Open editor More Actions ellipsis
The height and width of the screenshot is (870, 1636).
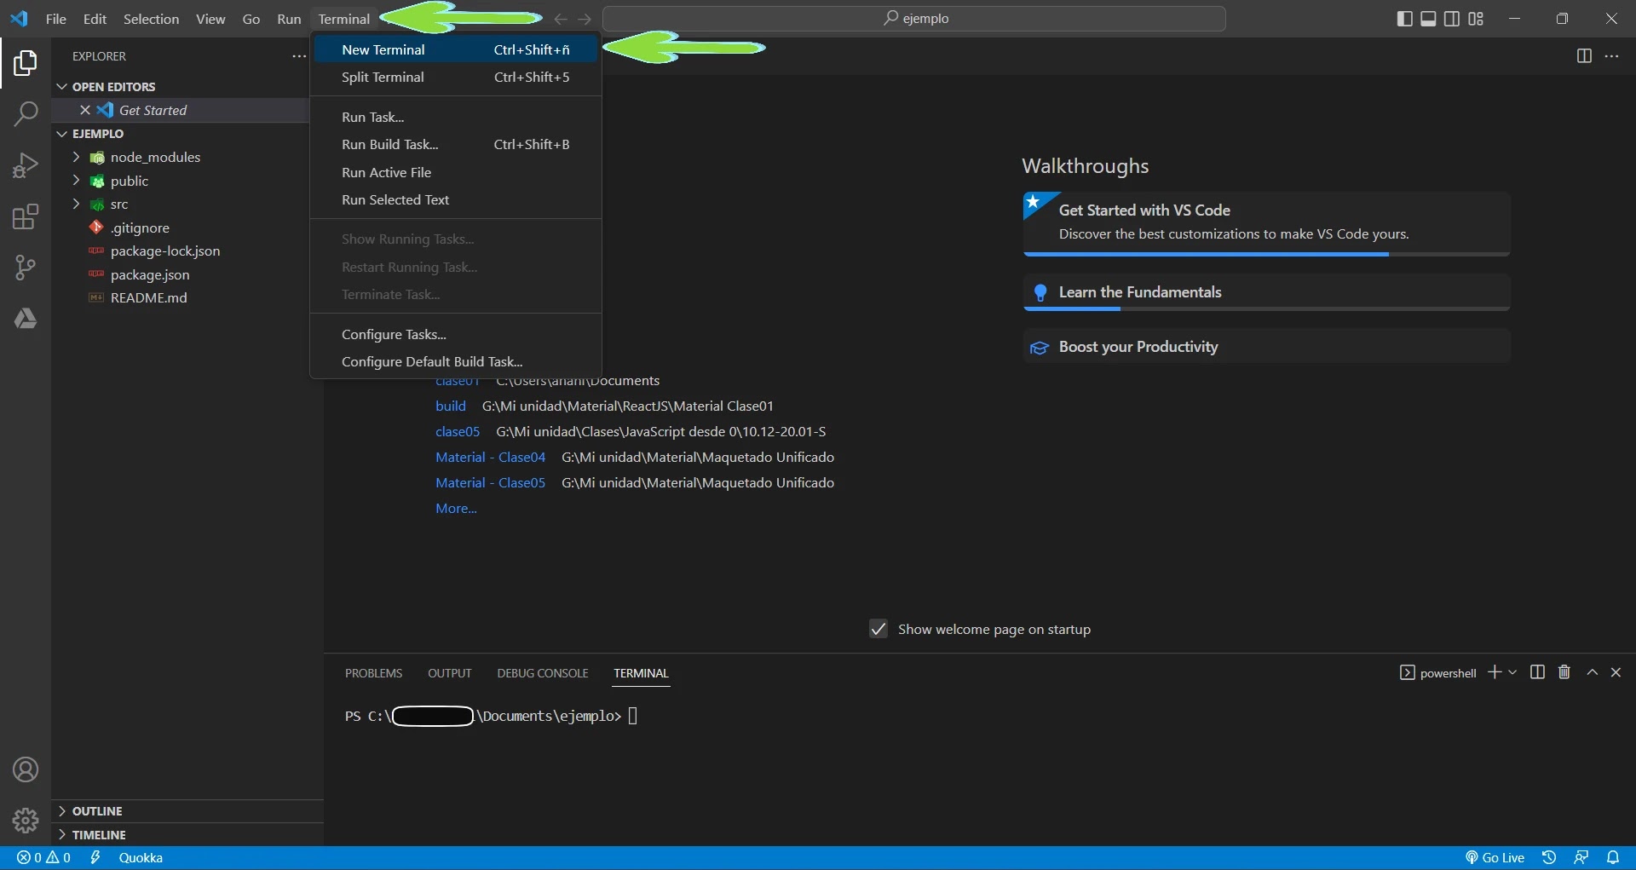[x=1611, y=56]
